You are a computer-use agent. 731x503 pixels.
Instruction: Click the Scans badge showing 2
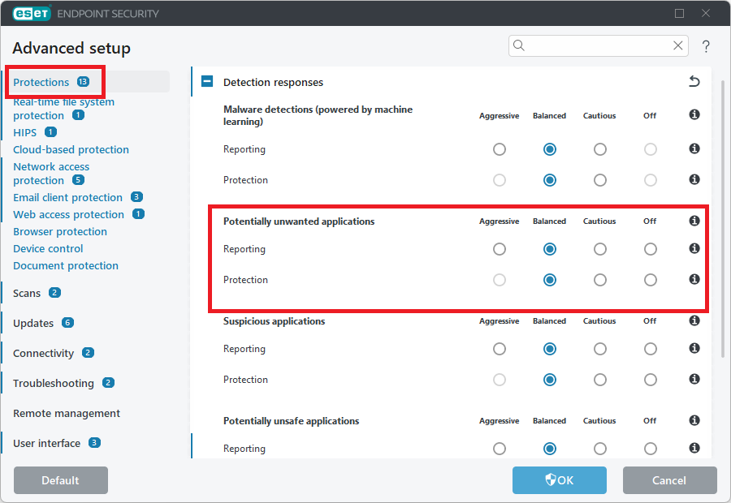pyautogui.click(x=54, y=293)
